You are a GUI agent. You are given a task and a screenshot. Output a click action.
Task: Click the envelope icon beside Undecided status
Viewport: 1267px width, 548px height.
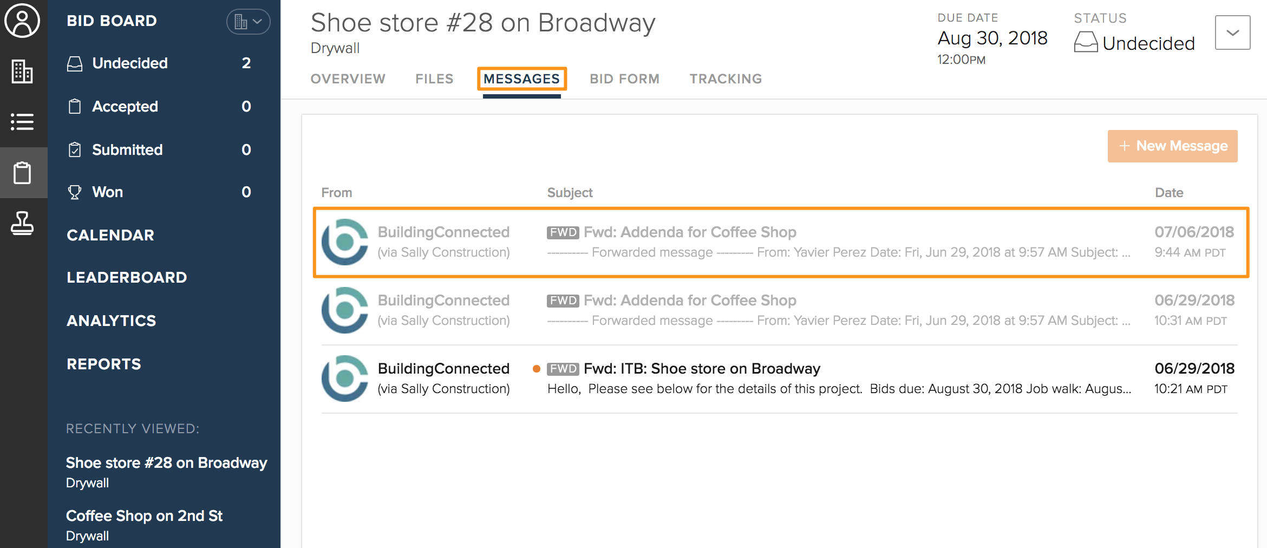[1086, 42]
